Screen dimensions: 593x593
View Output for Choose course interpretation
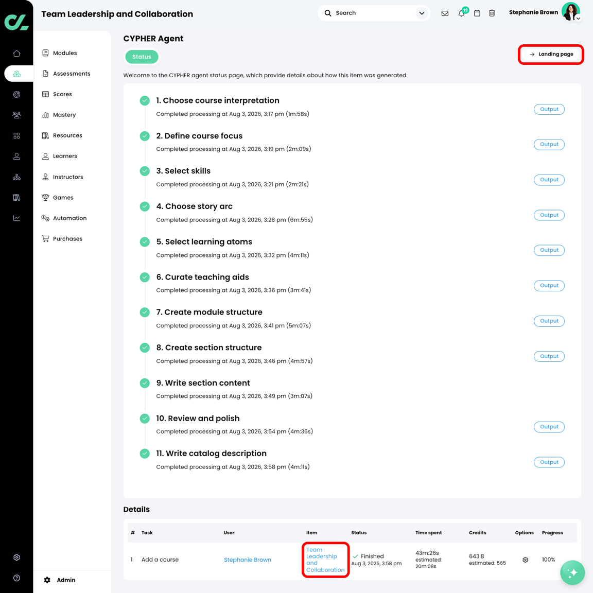coord(549,109)
